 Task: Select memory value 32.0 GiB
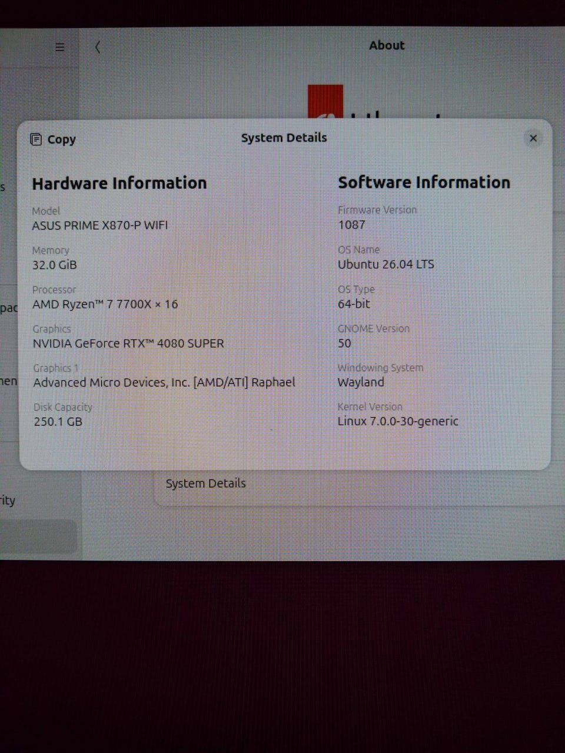click(x=54, y=265)
